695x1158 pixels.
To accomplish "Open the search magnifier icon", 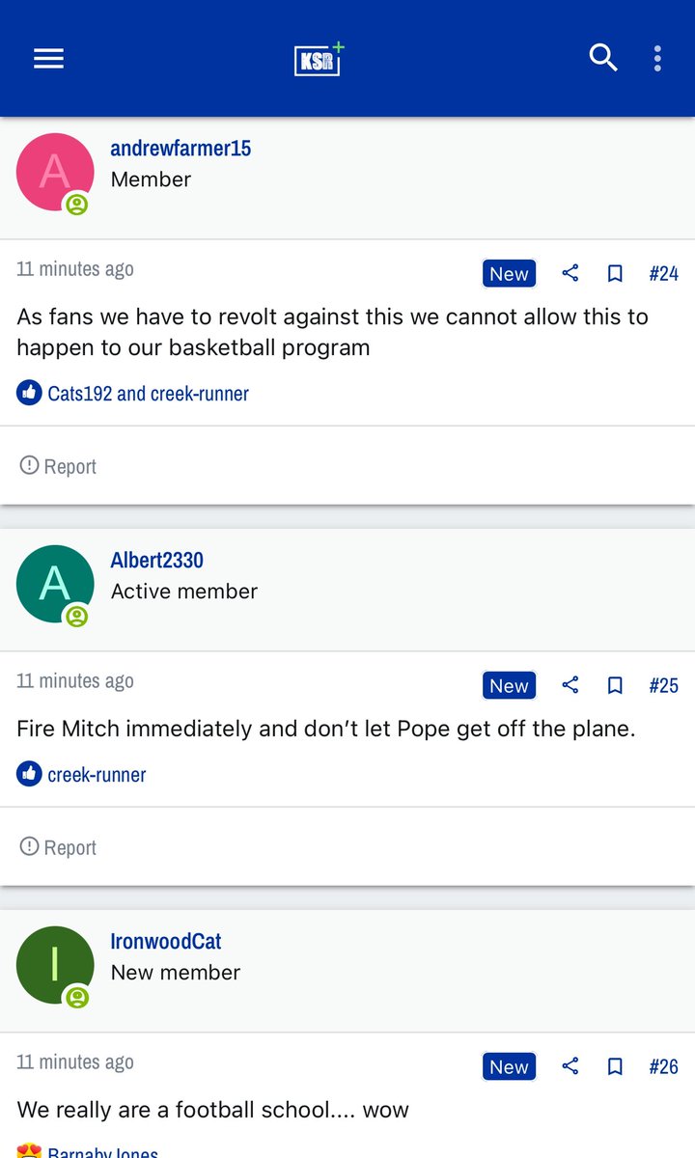I will pos(603,58).
